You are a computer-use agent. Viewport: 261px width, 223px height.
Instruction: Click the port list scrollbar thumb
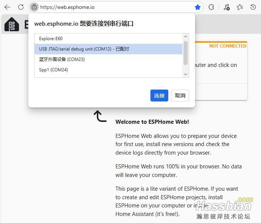[x=185, y=53]
